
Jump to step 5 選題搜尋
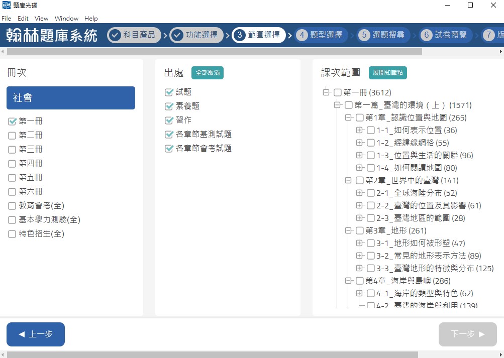pyautogui.click(x=383, y=35)
